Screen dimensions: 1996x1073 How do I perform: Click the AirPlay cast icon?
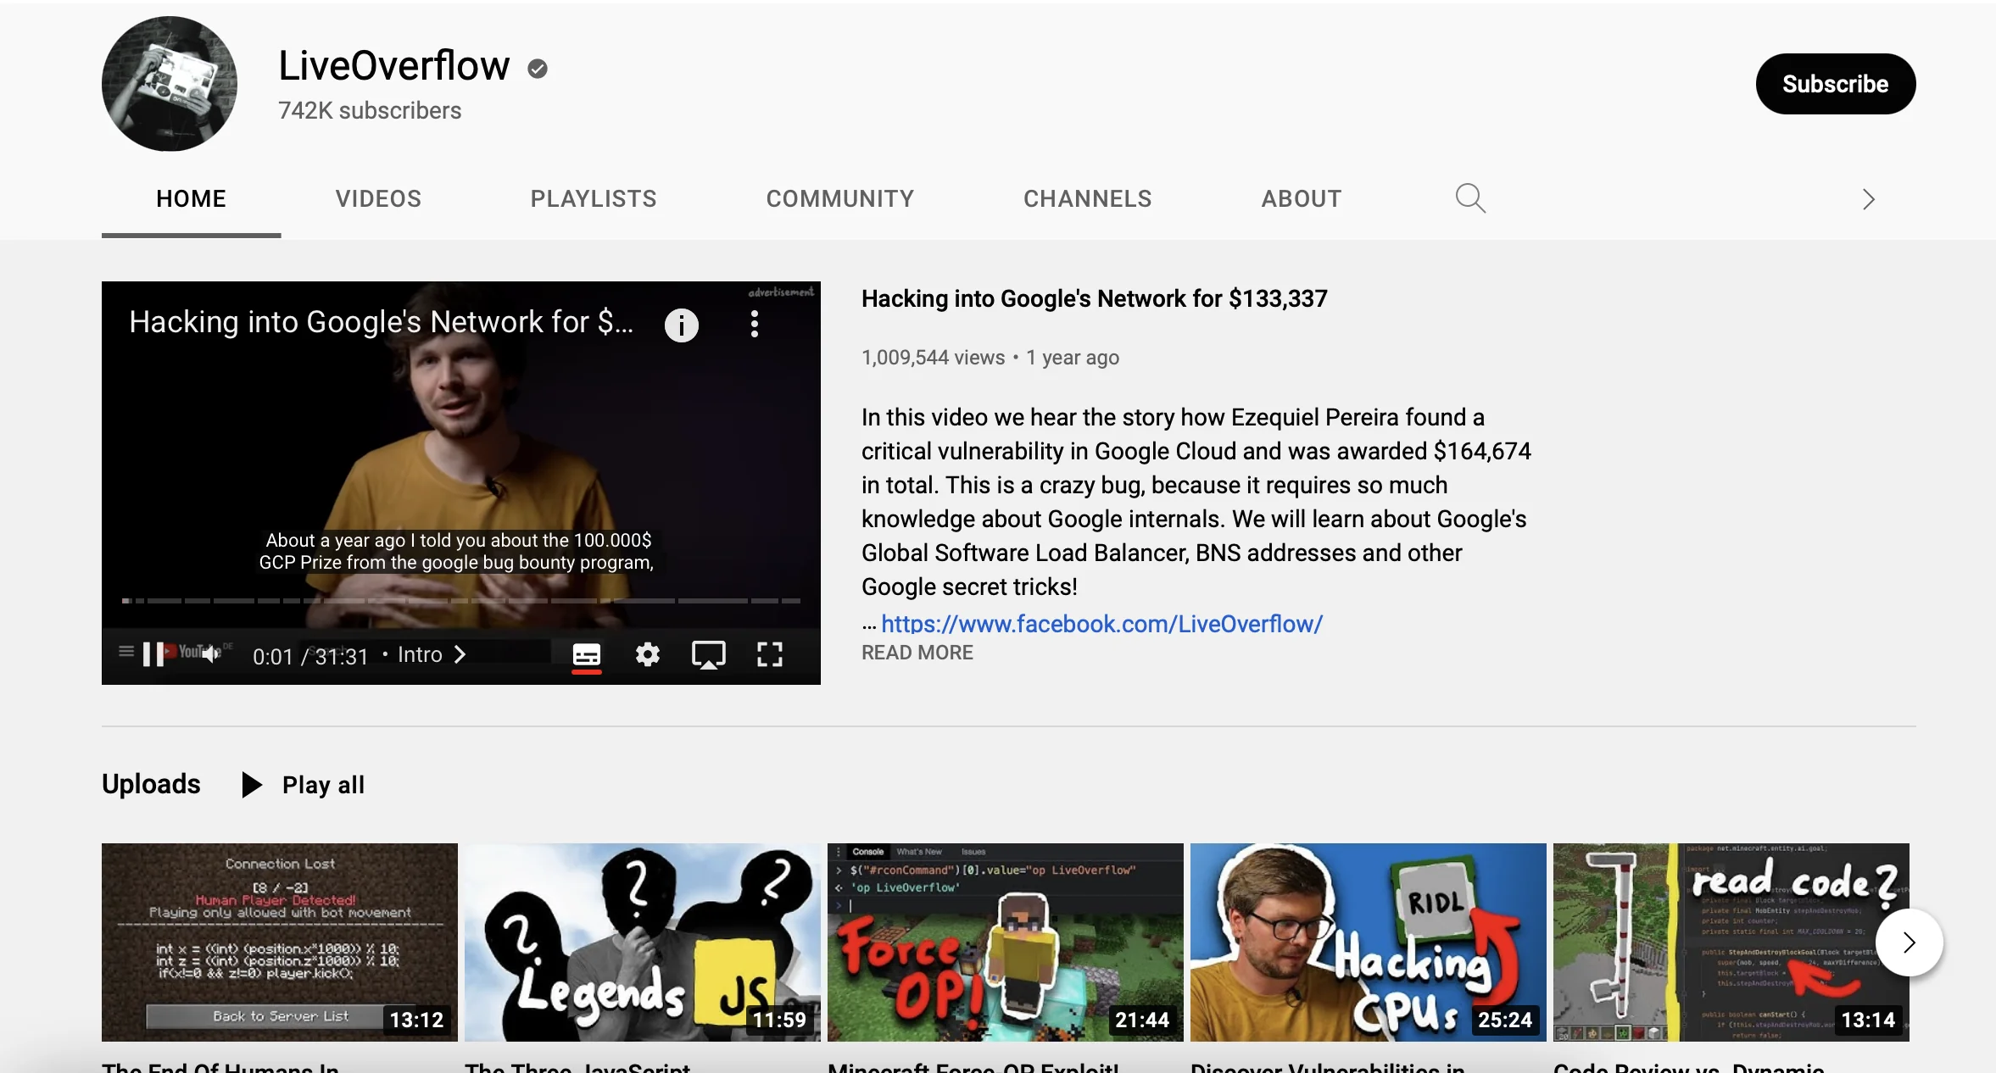pos(709,654)
